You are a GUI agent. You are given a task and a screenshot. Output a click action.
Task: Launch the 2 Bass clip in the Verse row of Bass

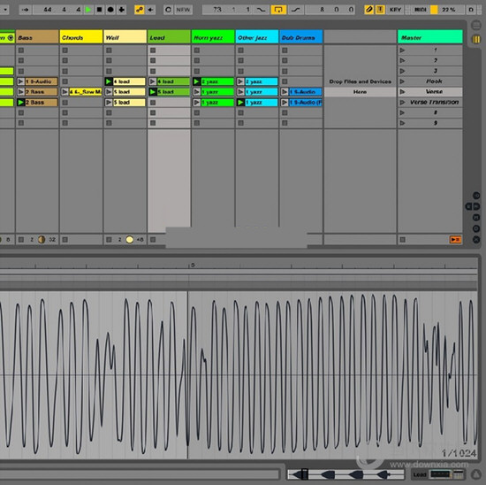pos(21,92)
